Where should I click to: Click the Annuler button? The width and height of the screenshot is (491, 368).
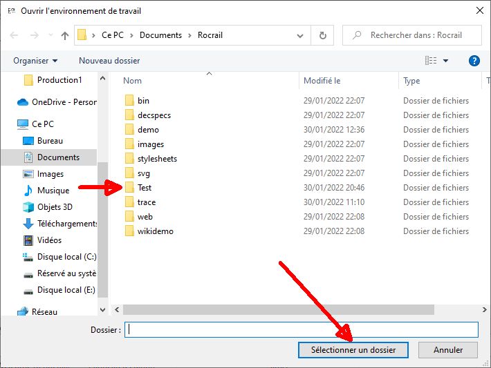(448, 349)
